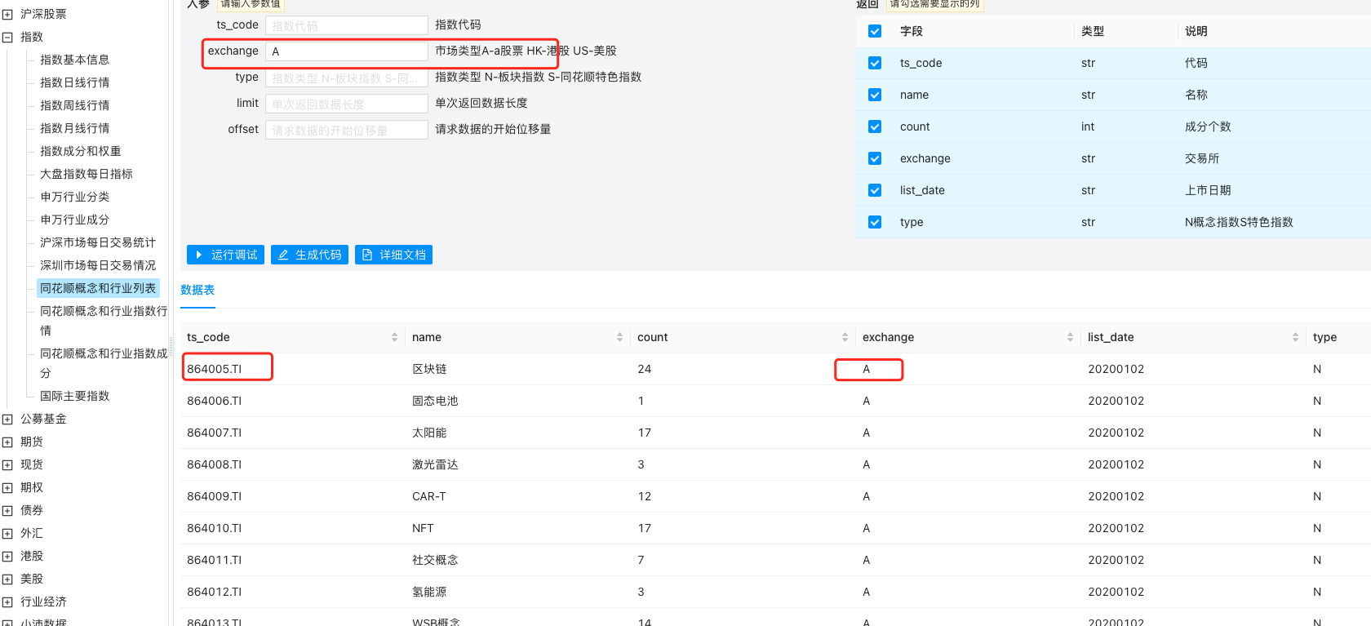Uncheck the ts_code field checkbox
This screenshot has height=626, width=1371.
coord(875,63)
